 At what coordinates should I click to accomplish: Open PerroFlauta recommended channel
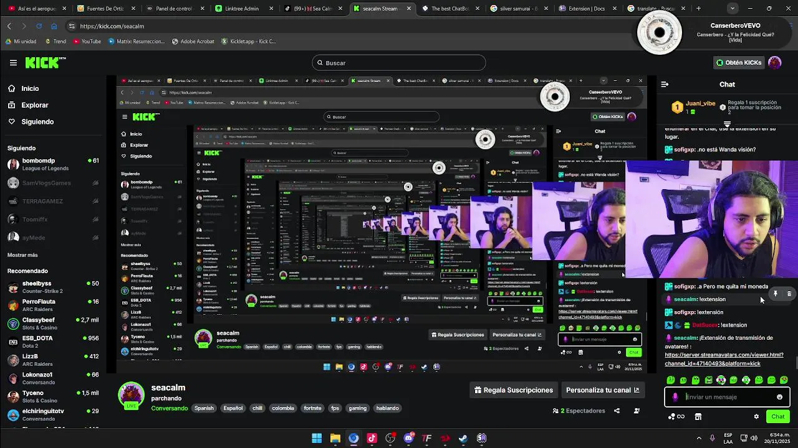(53, 305)
